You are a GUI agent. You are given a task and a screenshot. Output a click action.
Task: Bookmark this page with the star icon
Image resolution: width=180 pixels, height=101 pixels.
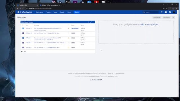coord(167,8)
